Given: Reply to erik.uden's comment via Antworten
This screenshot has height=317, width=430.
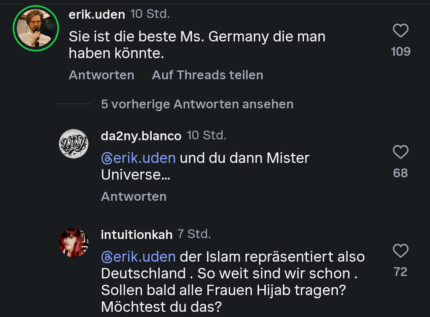Looking at the screenshot, I should (102, 75).
